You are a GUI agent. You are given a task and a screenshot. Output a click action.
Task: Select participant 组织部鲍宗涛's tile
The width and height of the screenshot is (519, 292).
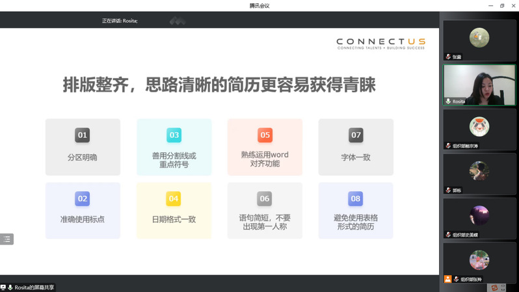click(479, 127)
